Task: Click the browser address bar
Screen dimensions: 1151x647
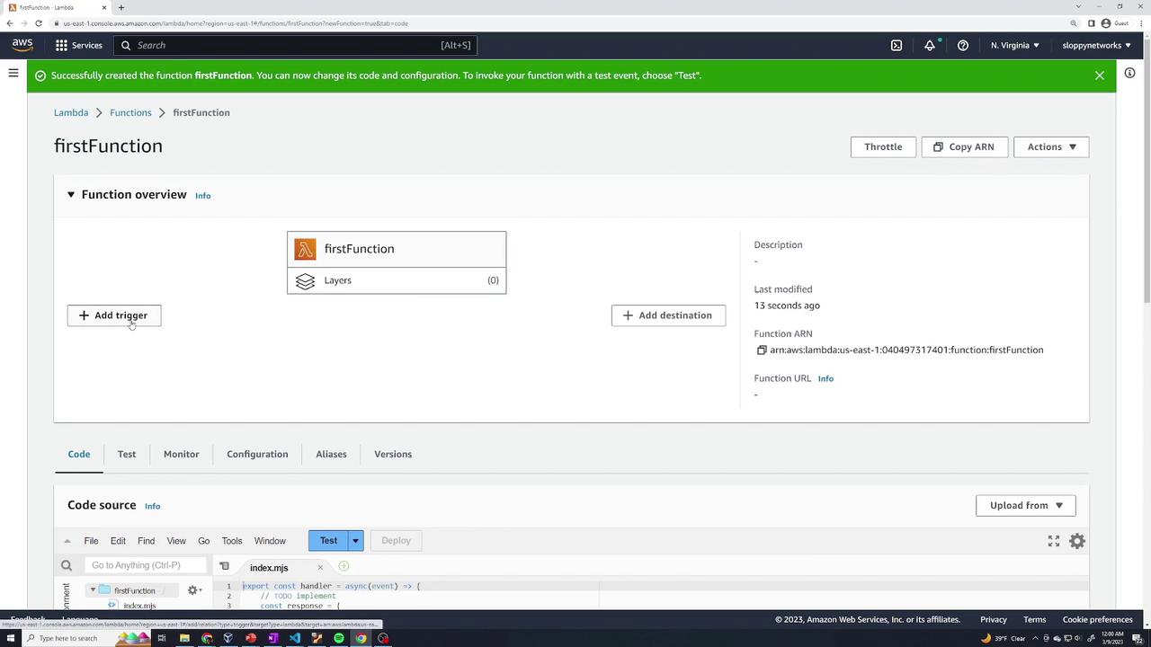Action: (558, 23)
